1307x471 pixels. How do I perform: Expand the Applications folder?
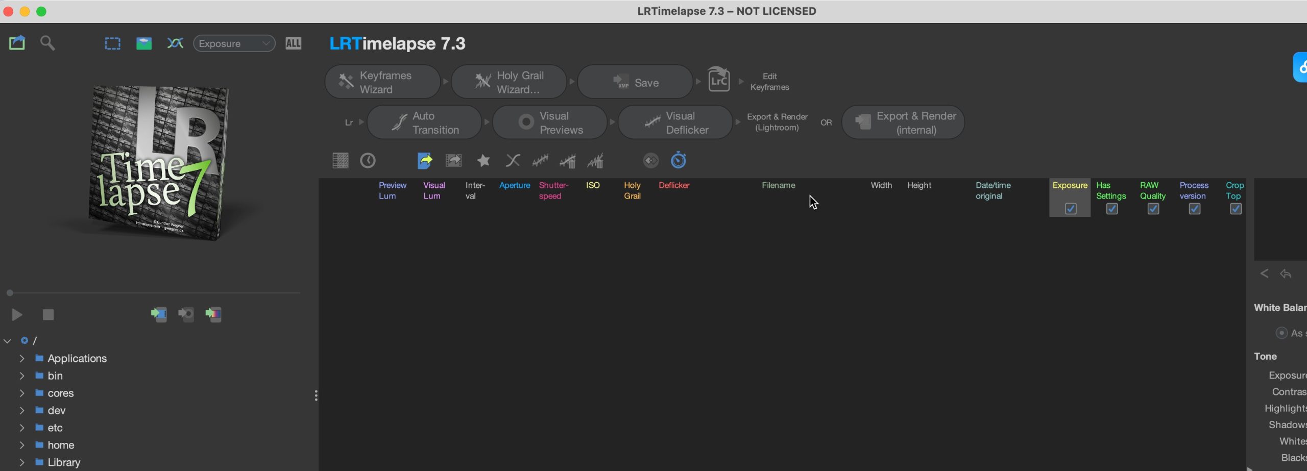22,358
